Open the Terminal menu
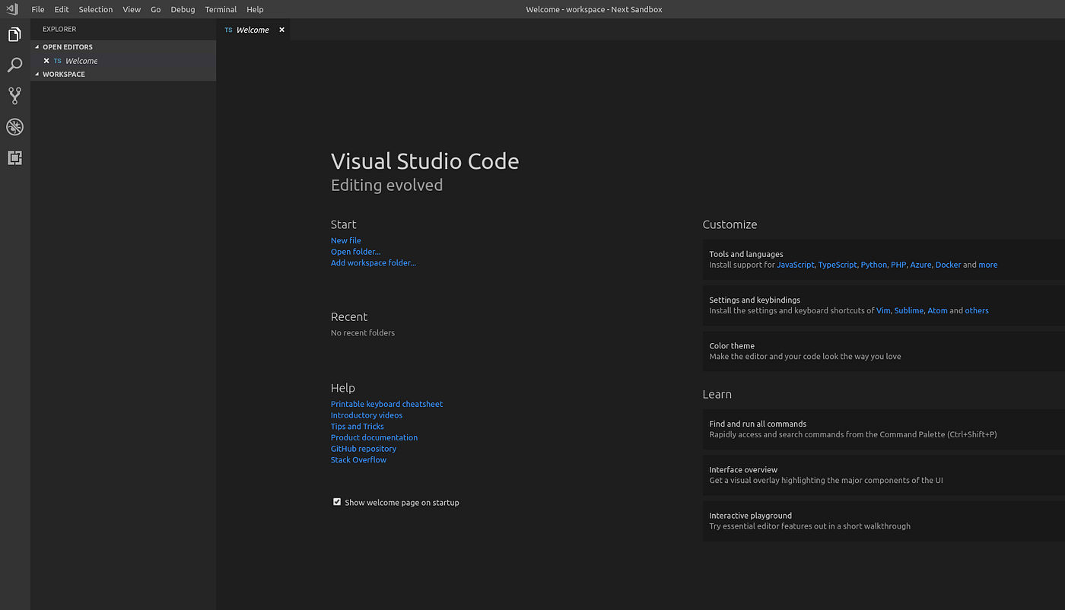The width and height of the screenshot is (1065, 610). (220, 9)
